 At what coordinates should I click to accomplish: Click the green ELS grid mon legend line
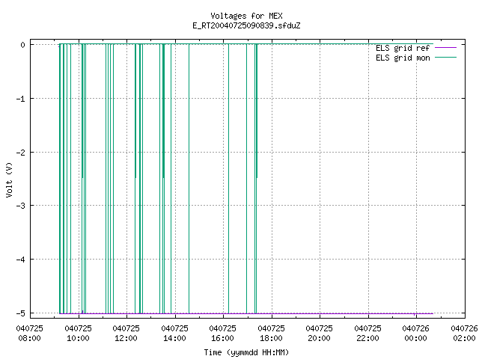point(445,57)
